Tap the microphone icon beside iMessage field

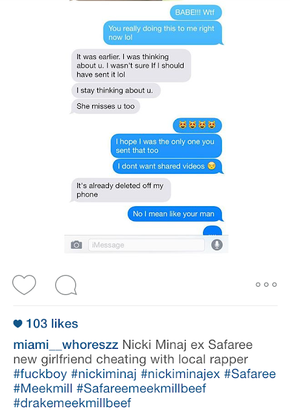tap(217, 245)
